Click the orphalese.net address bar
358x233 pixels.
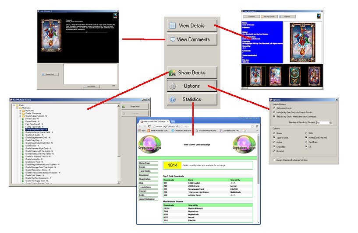click(203, 126)
